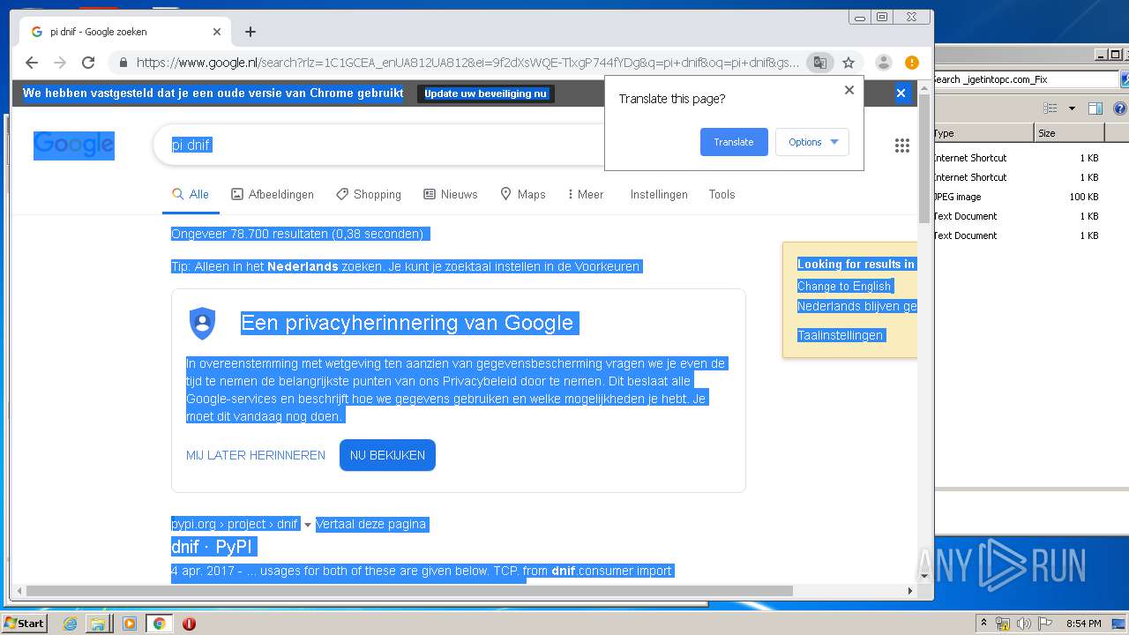The width and height of the screenshot is (1129, 635).
Task: Click the red Opera taskbar icon
Action: [189, 624]
